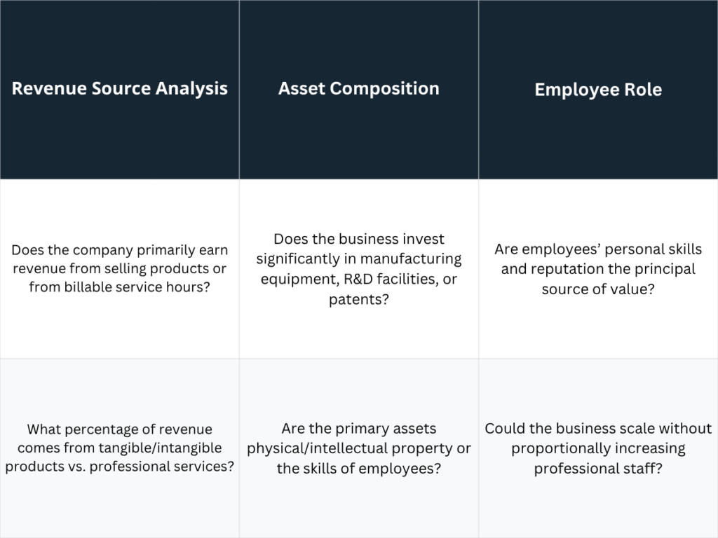This screenshot has width=718, height=538.
Task: Select the line "proportionally increasing"
Action: coord(598,448)
